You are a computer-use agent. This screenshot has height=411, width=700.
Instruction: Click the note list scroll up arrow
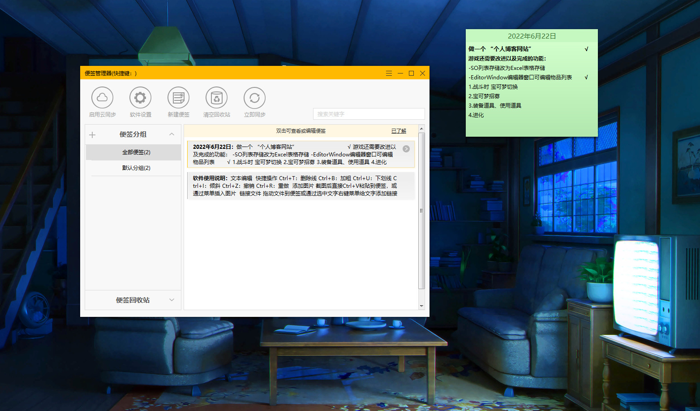[421, 129]
